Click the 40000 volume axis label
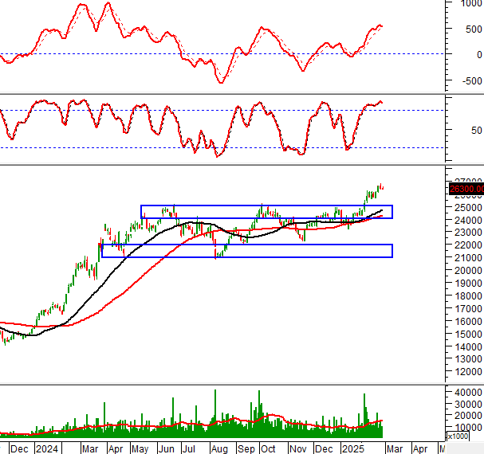Image resolution: width=484 pixels, height=454 pixels. point(466,393)
